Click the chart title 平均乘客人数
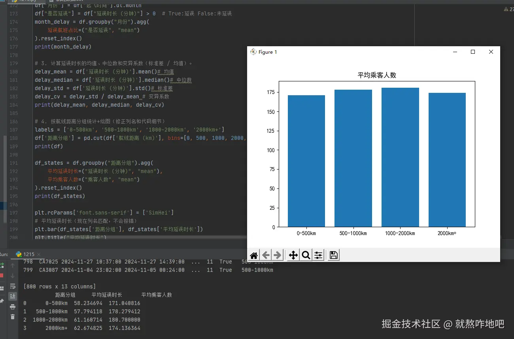 click(377, 75)
